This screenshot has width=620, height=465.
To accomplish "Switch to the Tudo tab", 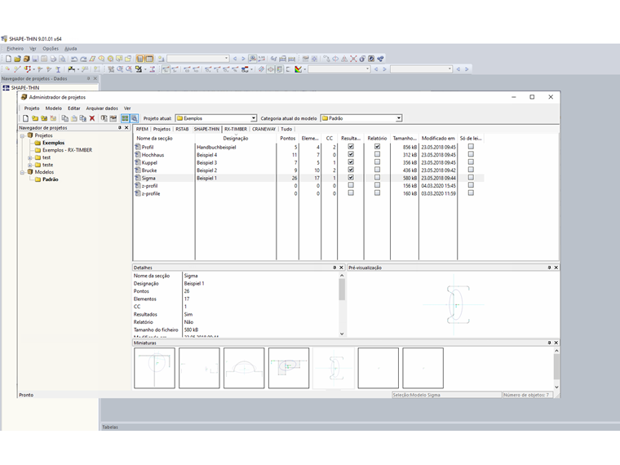I will (286, 129).
